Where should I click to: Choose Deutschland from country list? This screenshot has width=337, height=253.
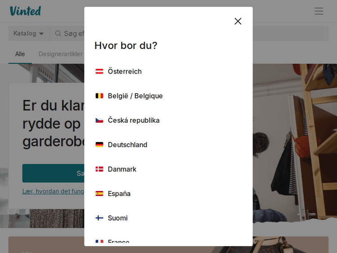[168, 145]
